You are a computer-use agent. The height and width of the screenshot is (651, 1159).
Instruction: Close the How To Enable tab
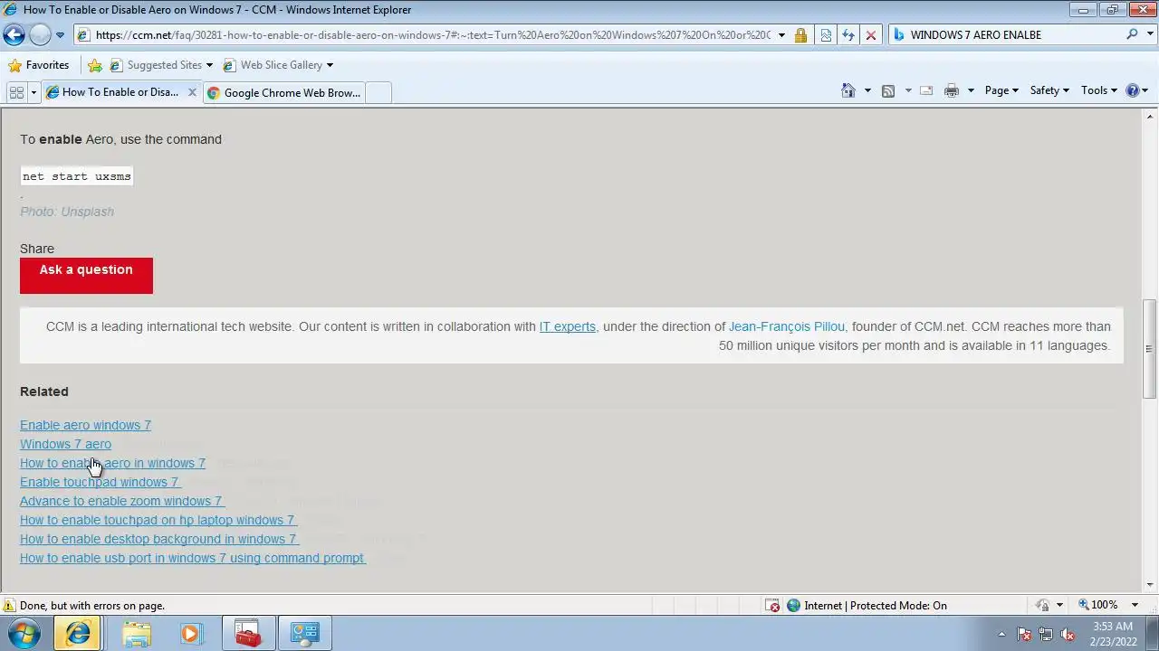tap(192, 92)
